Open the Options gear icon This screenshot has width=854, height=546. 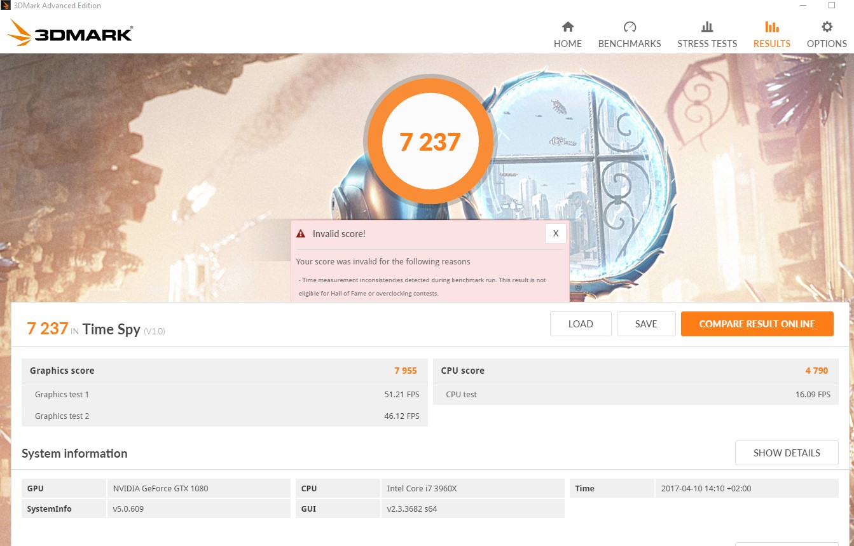coord(827,27)
